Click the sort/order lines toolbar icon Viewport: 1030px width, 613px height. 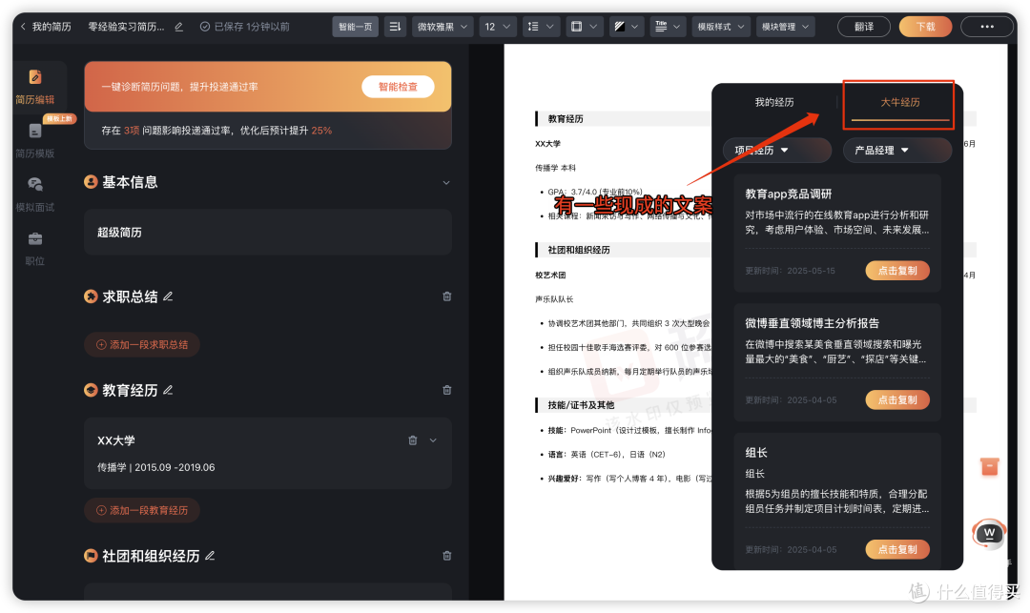395,27
